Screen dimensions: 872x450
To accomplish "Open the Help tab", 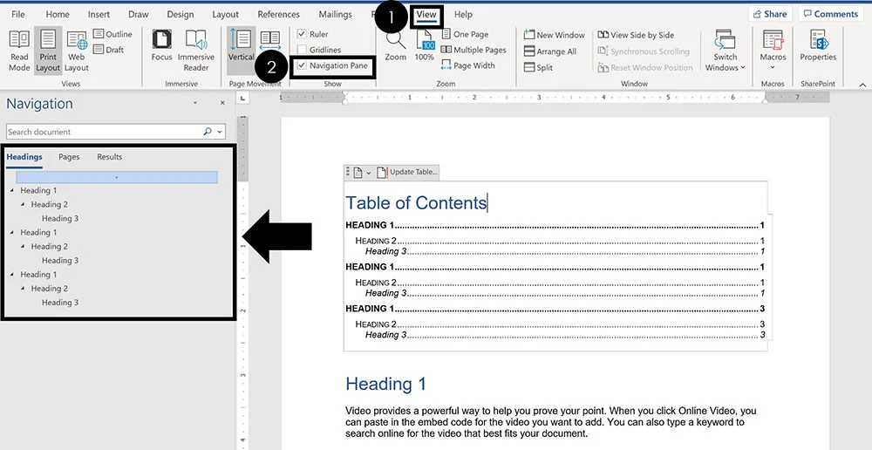I will (x=463, y=15).
